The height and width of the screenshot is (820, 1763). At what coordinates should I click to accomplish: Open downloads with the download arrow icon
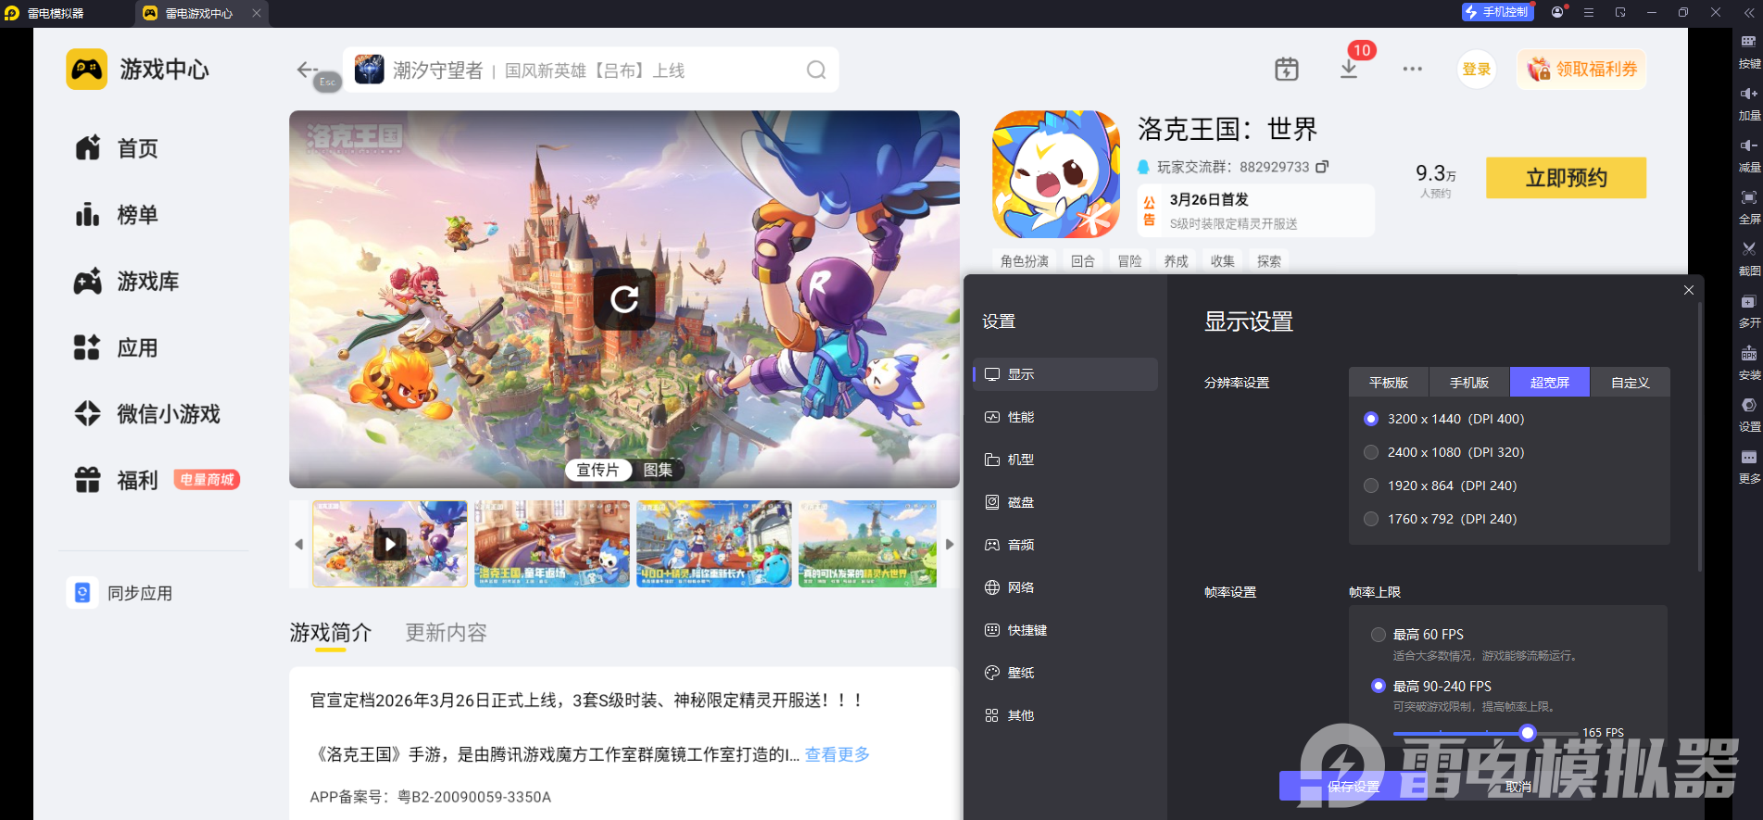(1349, 69)
